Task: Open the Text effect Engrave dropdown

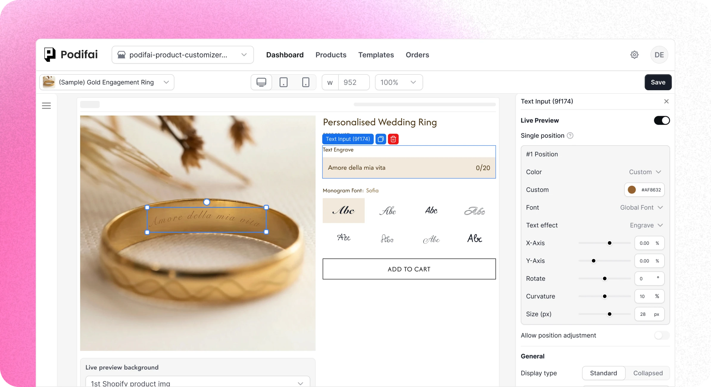Action: (646, 225)
